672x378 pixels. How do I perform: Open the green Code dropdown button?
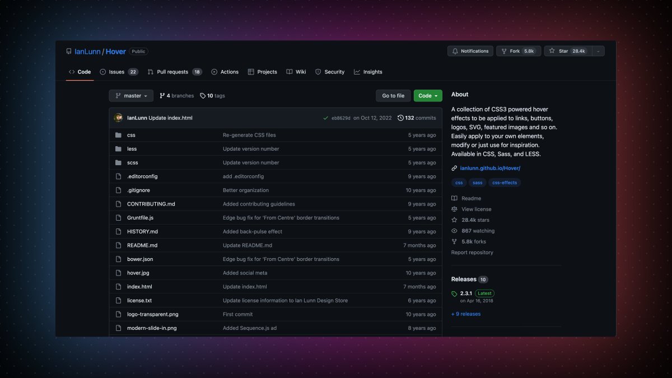pyautogui.click(x=428, y=96)
